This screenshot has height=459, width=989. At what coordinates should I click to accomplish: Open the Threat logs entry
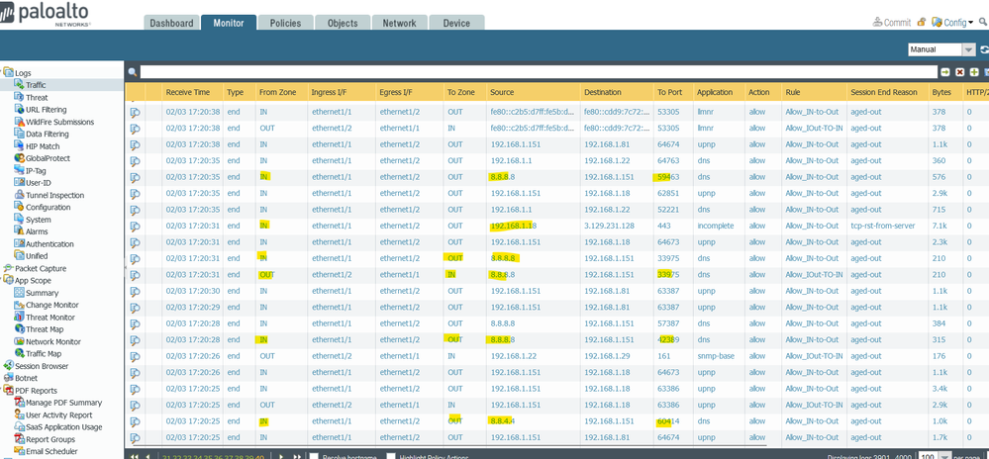pyautogui.click(x=37, y=98)
